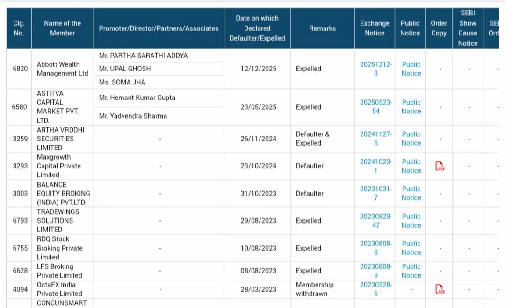Open exchange notice 20230328-6 for OctaFX India
The height and width of the screenshot is (308, 505).
tap(375, 289)
